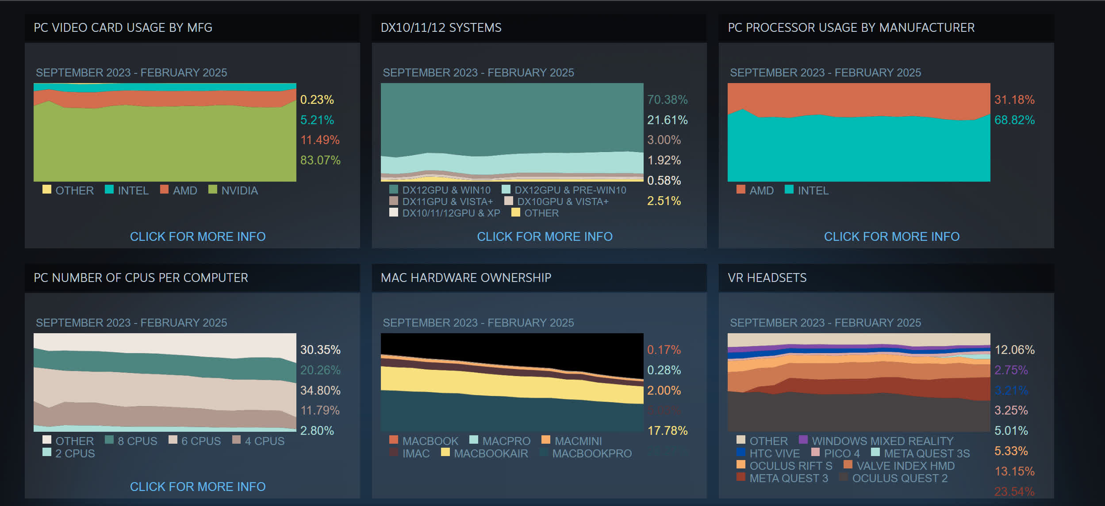
Task: Click the Mac Hardware Ownership header
Action: tap(466, 278)
